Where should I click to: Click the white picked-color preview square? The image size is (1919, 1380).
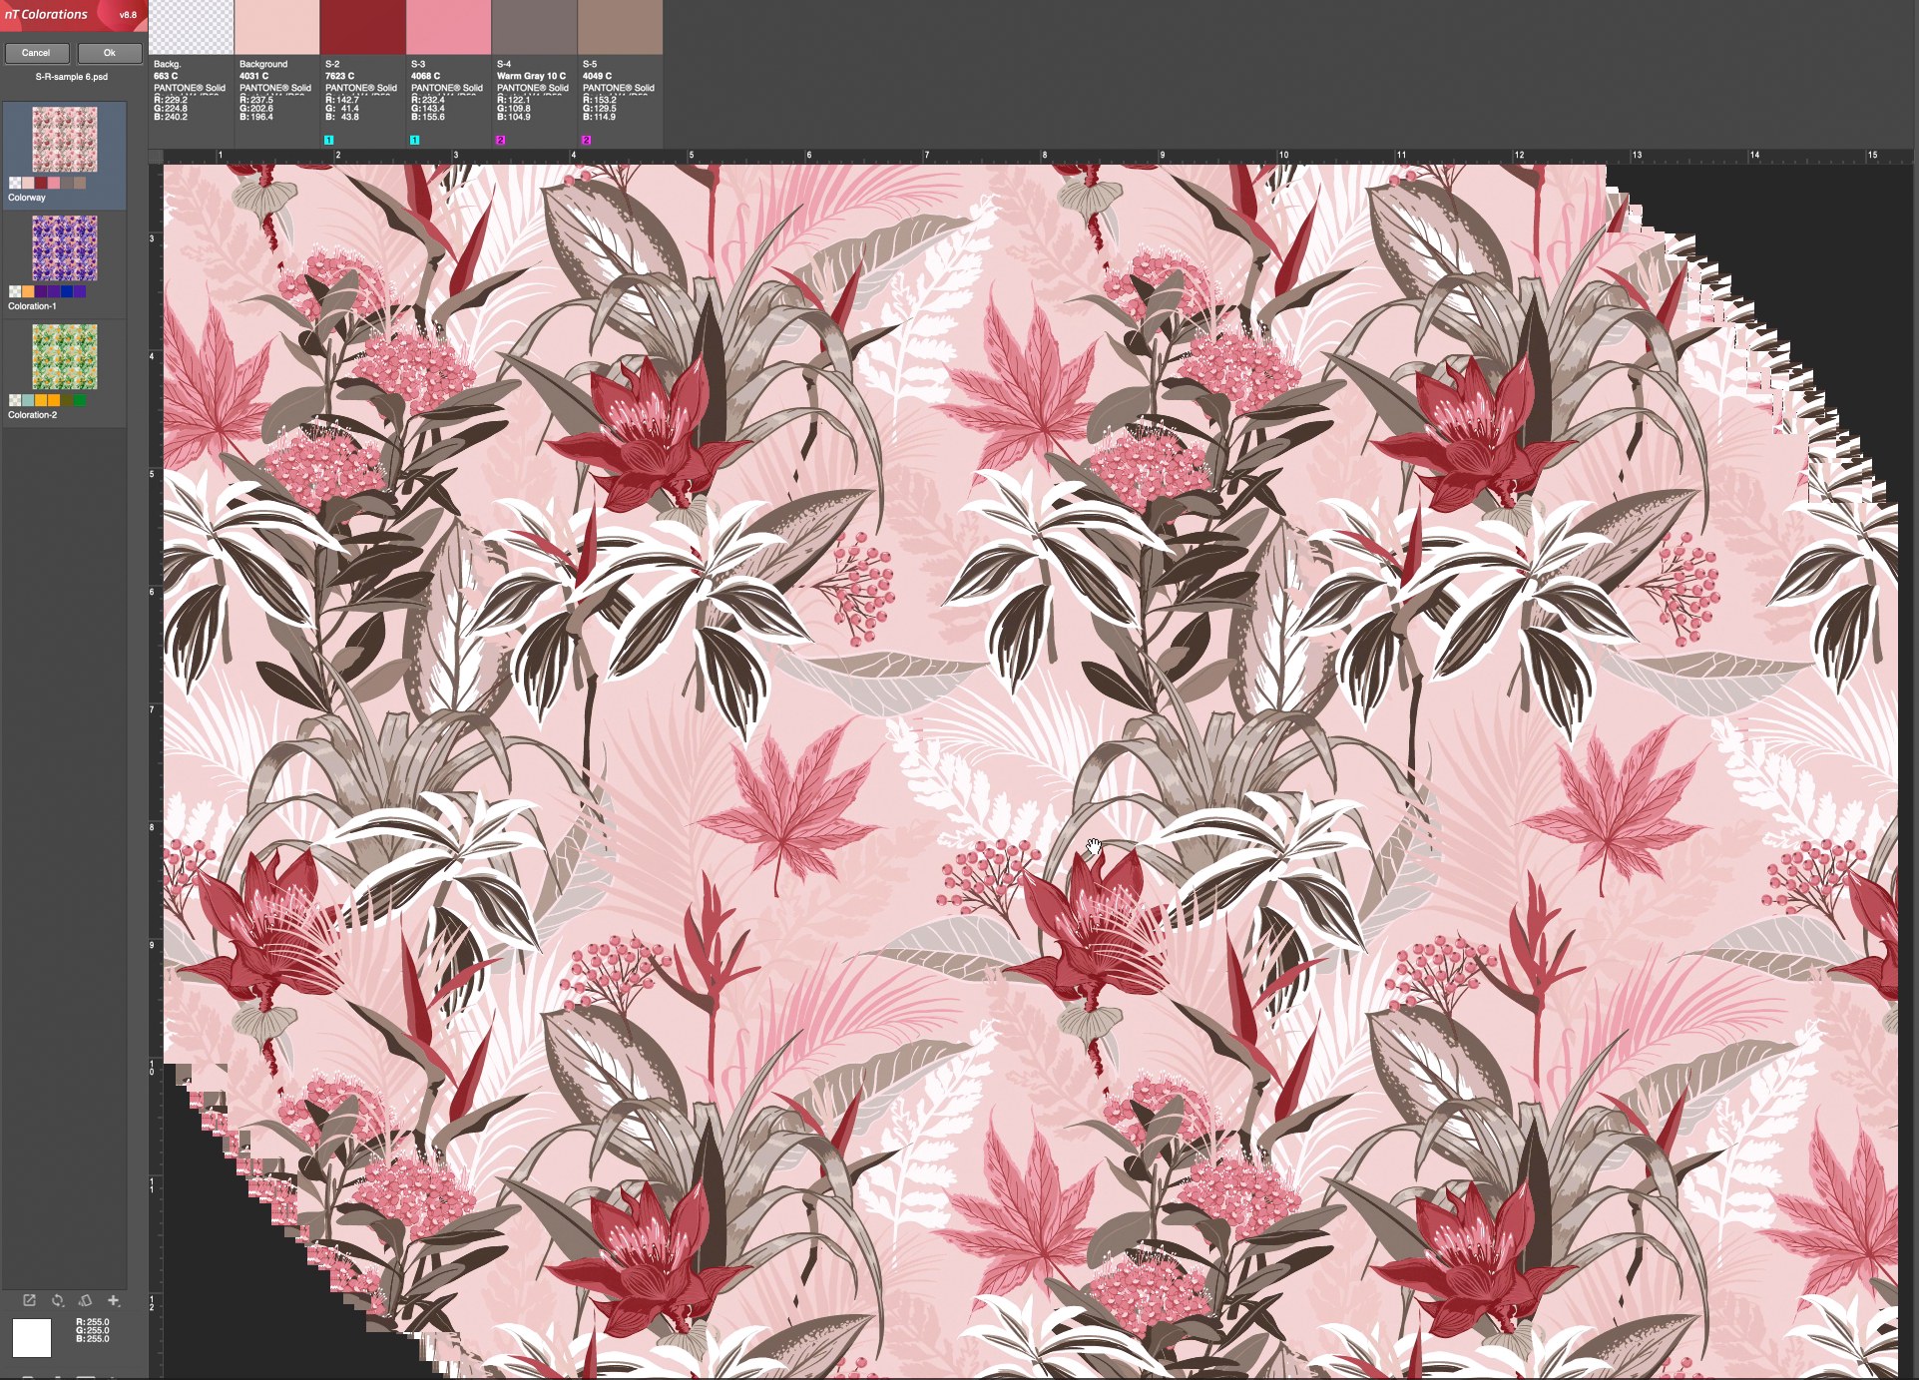coord(32,1338)
